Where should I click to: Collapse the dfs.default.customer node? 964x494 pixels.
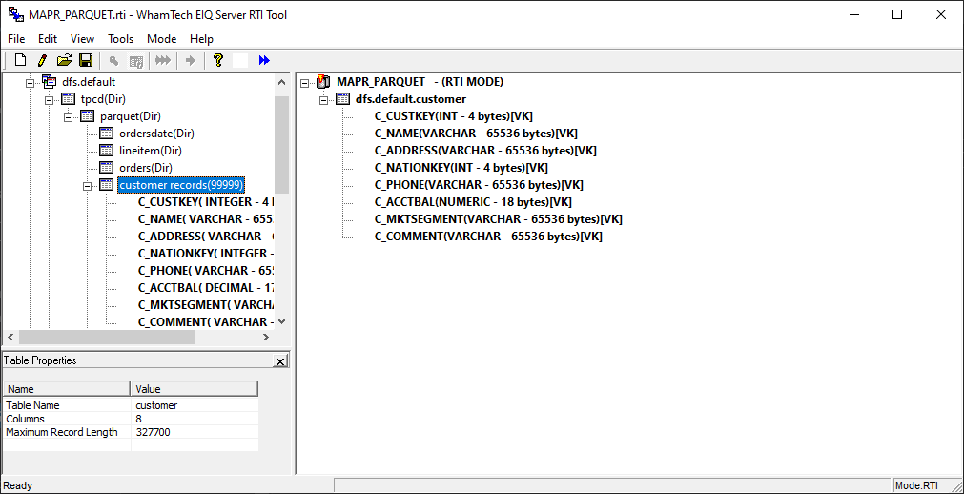(323, 100)
